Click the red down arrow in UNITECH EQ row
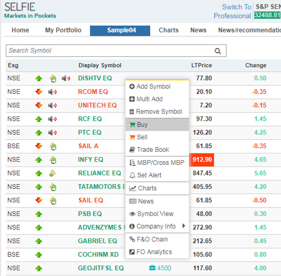The image size is (281, 276). point(39,105)
